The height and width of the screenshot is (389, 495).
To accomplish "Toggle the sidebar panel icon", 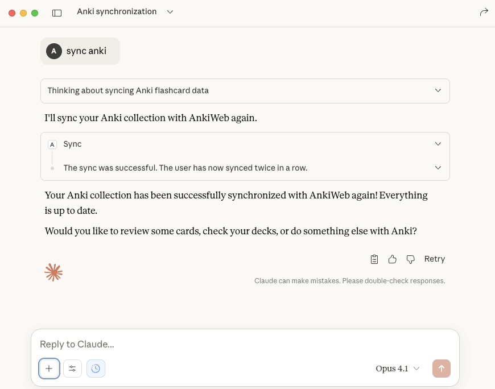I will click(57, 13).
